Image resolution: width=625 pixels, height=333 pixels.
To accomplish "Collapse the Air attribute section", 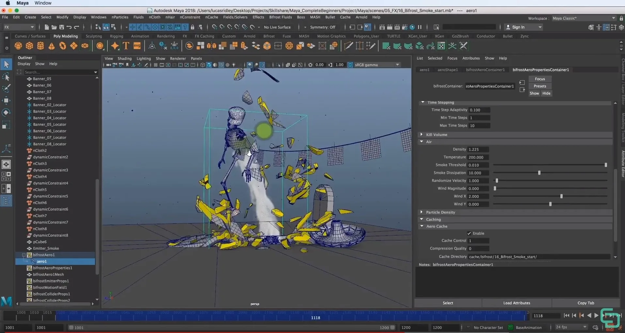I will (422, 142).
